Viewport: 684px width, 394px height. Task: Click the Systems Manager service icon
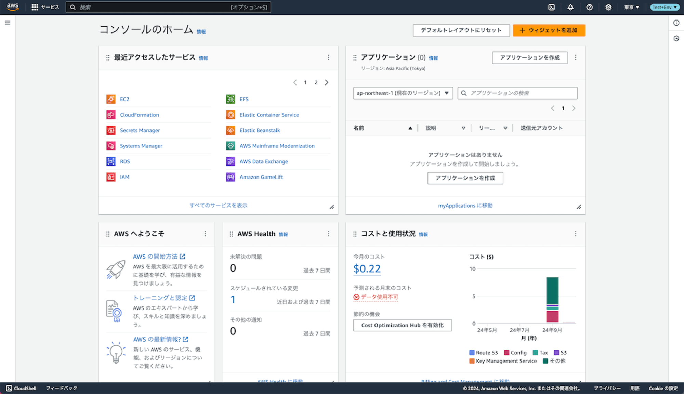coord(111,146)
